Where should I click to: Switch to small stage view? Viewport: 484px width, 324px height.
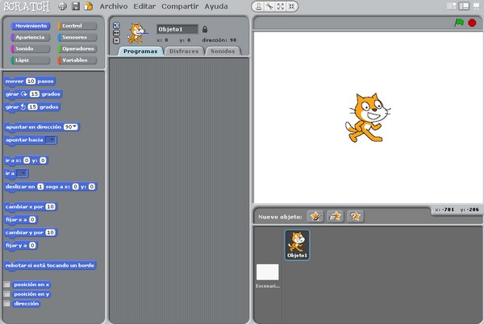[x=451, y=6]
